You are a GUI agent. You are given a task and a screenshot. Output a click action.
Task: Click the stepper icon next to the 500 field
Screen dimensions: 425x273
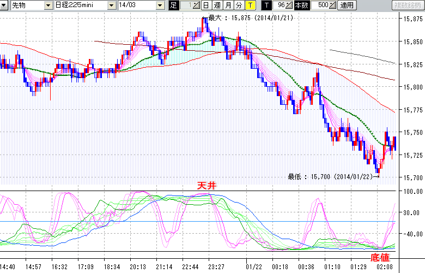pos(333,5)
